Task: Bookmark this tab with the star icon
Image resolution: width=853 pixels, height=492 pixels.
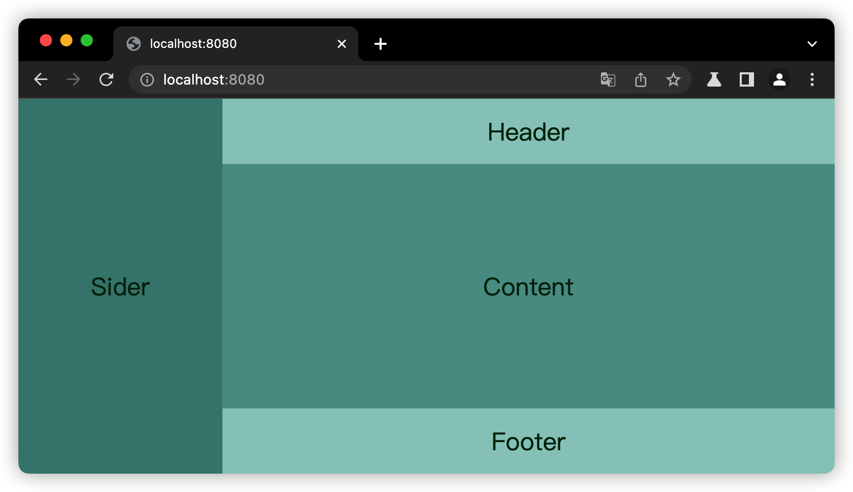Action: [673, 79]
